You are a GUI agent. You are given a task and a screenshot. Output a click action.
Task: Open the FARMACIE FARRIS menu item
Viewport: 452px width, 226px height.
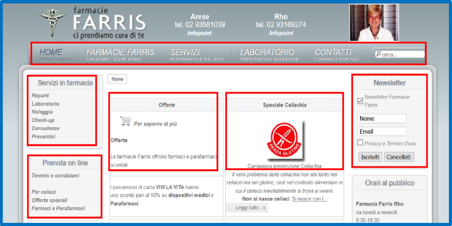pos(120,54)
